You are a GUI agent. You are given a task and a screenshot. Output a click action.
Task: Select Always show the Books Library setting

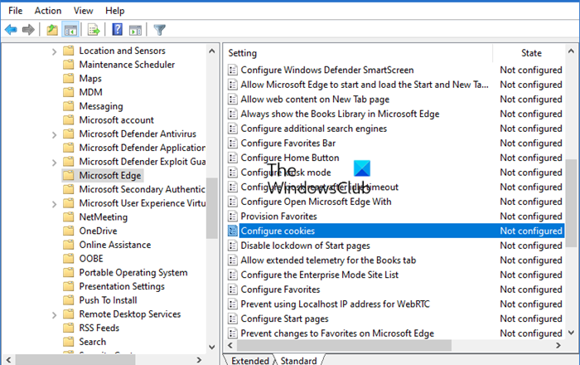[340, 114]
